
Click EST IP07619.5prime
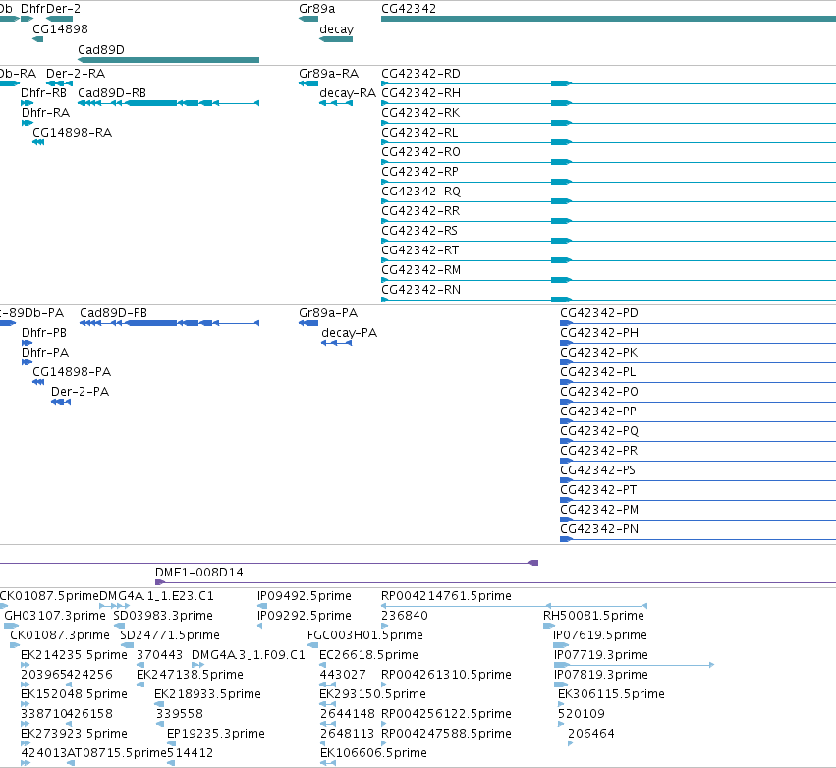pyautogui.click(x=600, y=635)
